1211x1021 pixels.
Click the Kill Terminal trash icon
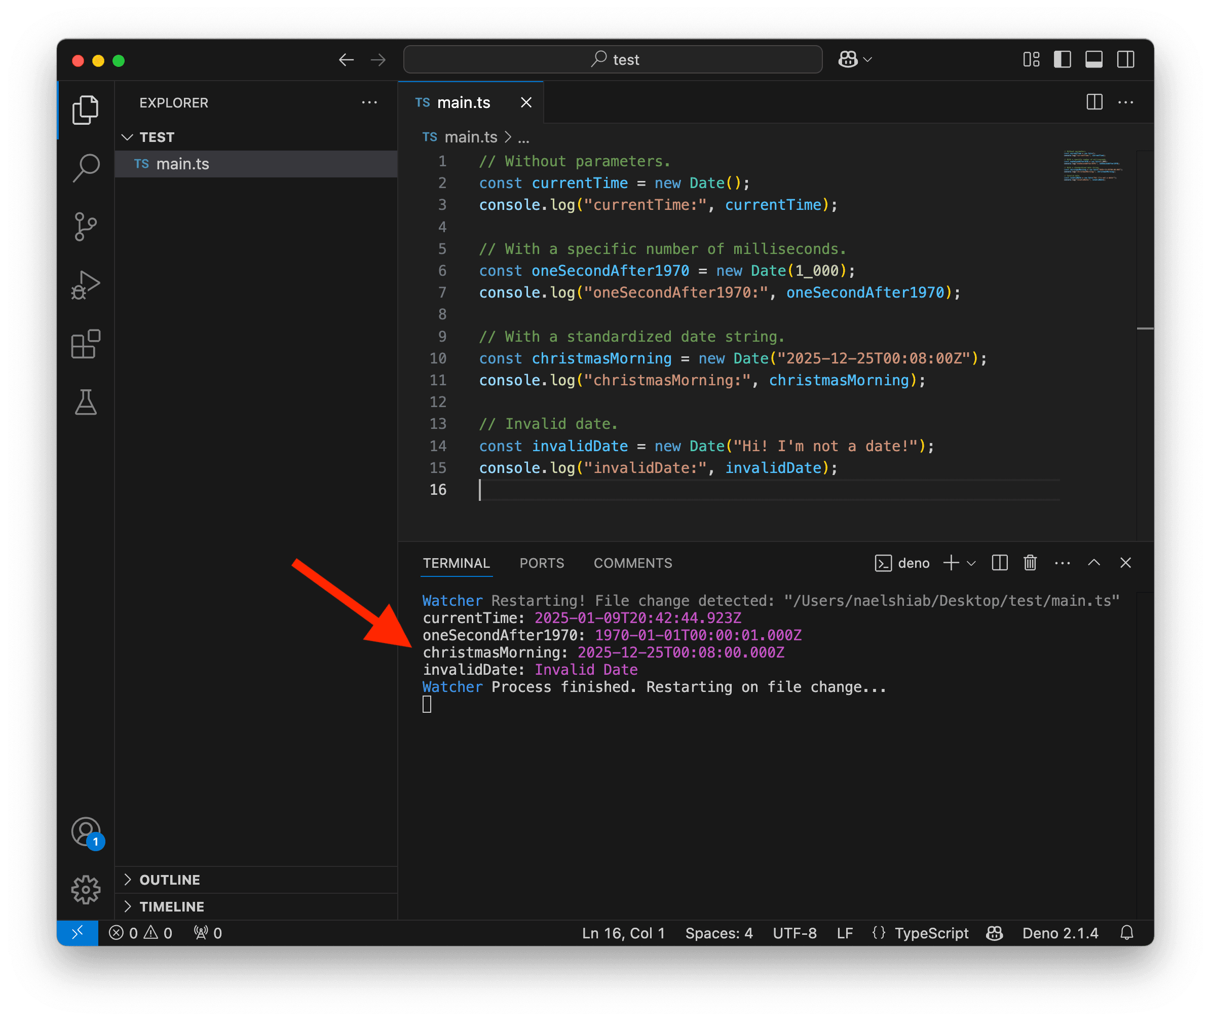1030,563
